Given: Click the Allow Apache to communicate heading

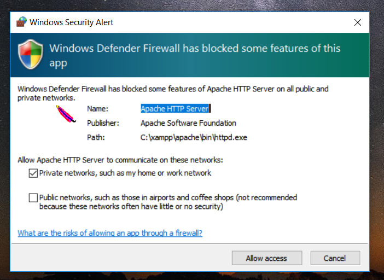Looking at the screenshot, I should tap(120, 160).
